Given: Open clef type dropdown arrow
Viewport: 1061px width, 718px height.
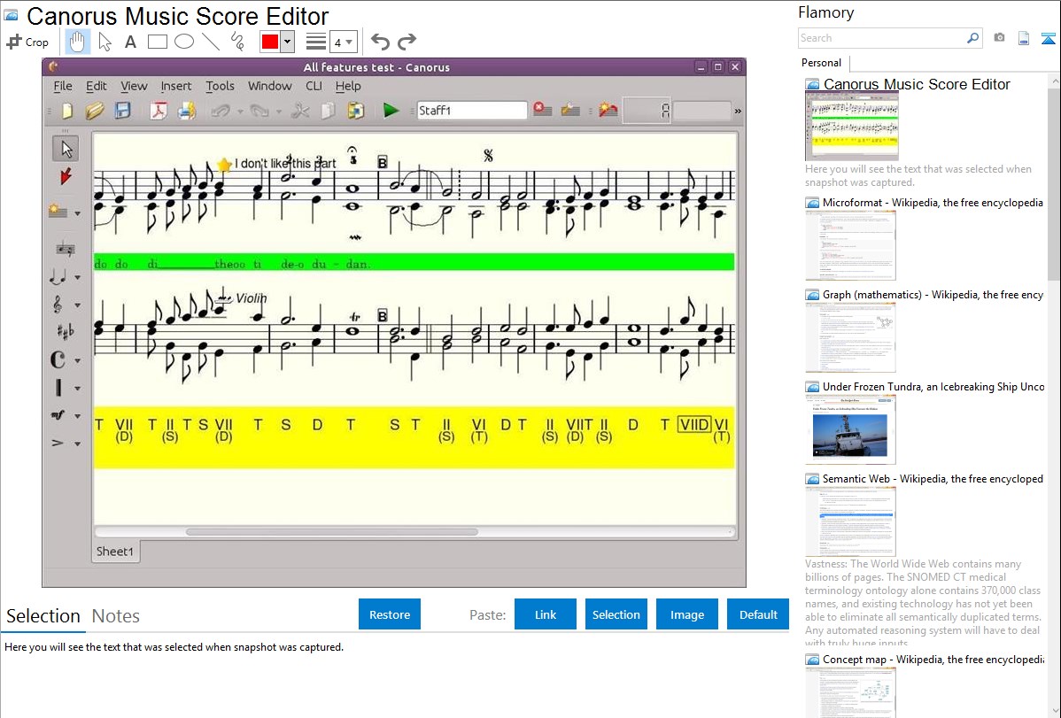Looking at the screenshot, I should [x=77, y=305].
